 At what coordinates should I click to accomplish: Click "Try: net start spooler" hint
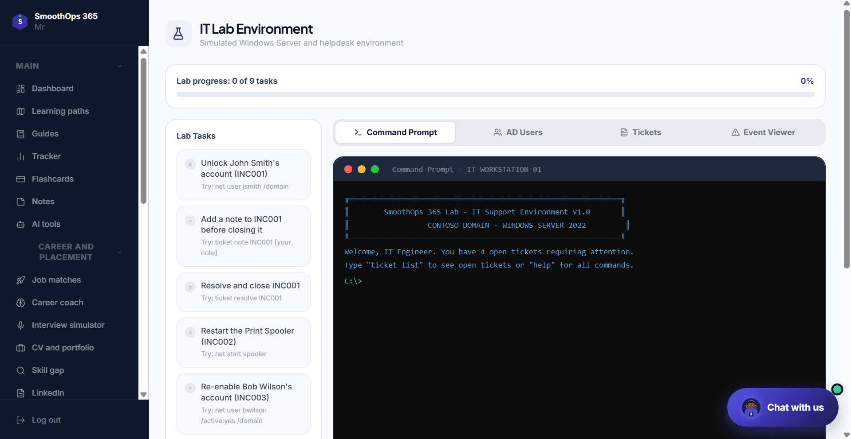(234, 354)
